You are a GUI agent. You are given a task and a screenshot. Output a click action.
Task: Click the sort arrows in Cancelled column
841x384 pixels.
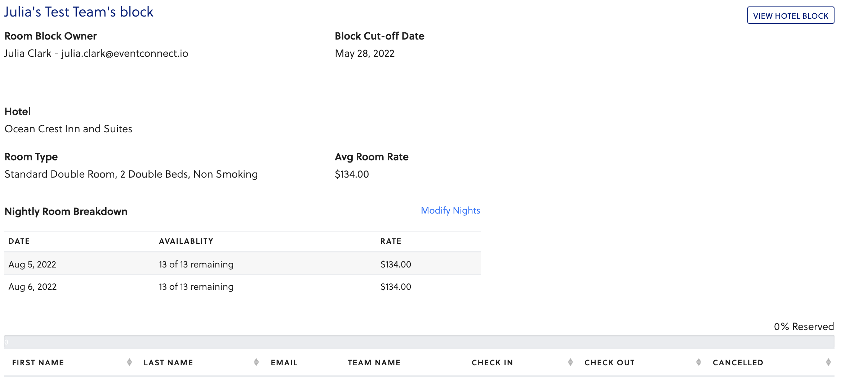click(828, 362)
